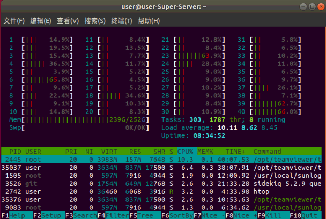The width and height of the screenshot is (326, 219).
Task: Click F10 Quit in the htop footer
Action: click(306, 215)
